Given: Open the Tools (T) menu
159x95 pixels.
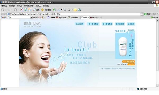Looking at the screenshot, I should 38,6.
